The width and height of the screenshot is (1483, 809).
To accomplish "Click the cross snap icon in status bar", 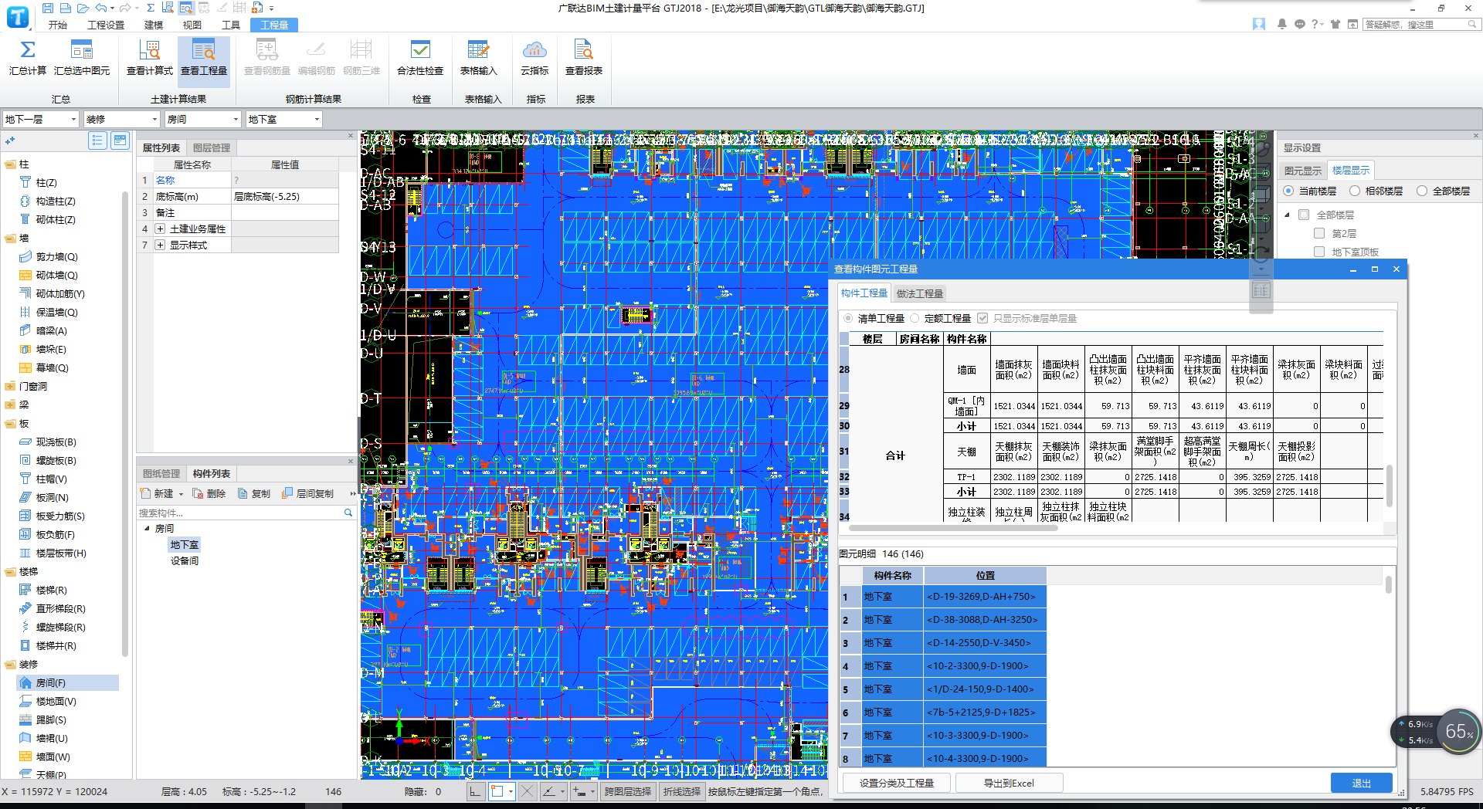I will point(527,791).
